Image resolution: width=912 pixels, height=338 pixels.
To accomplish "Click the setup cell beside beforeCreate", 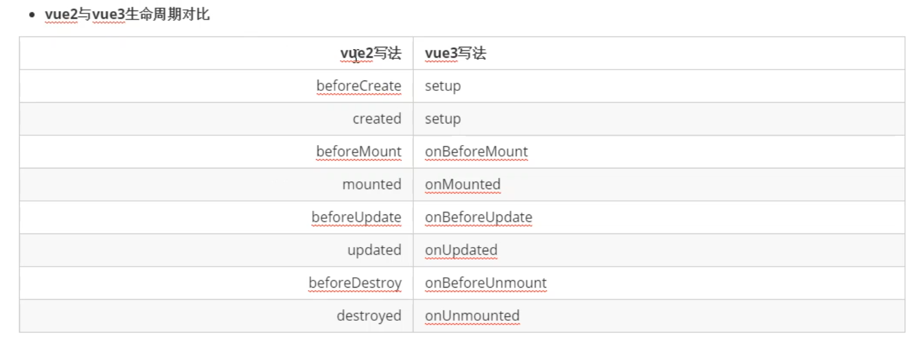I will [443, 86].
